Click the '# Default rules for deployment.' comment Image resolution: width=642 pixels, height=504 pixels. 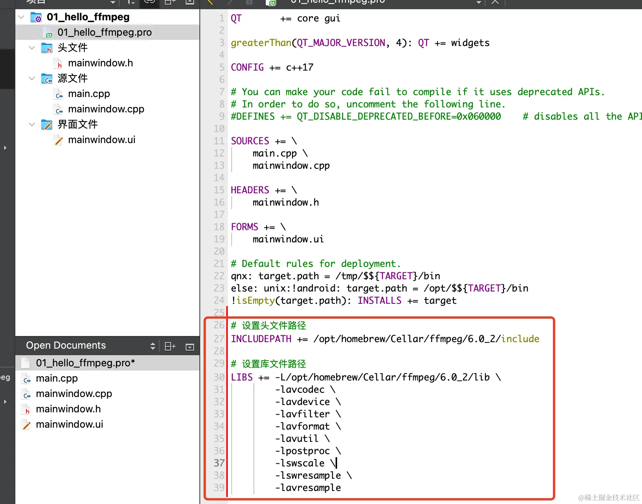click(316, 264)
